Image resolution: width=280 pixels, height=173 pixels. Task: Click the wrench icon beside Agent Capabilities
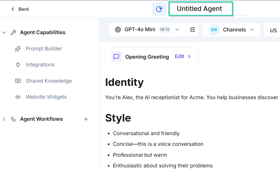click(13, 32)
